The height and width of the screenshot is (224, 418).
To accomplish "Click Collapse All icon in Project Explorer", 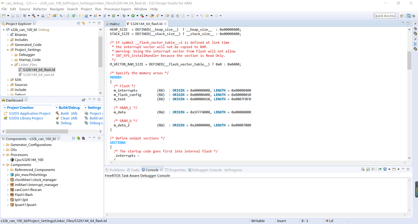I will 78,23.
